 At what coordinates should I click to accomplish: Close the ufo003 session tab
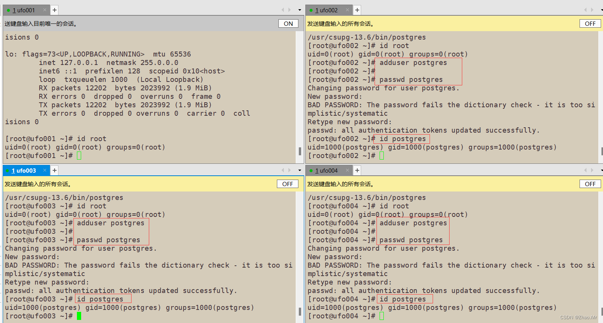45,170
